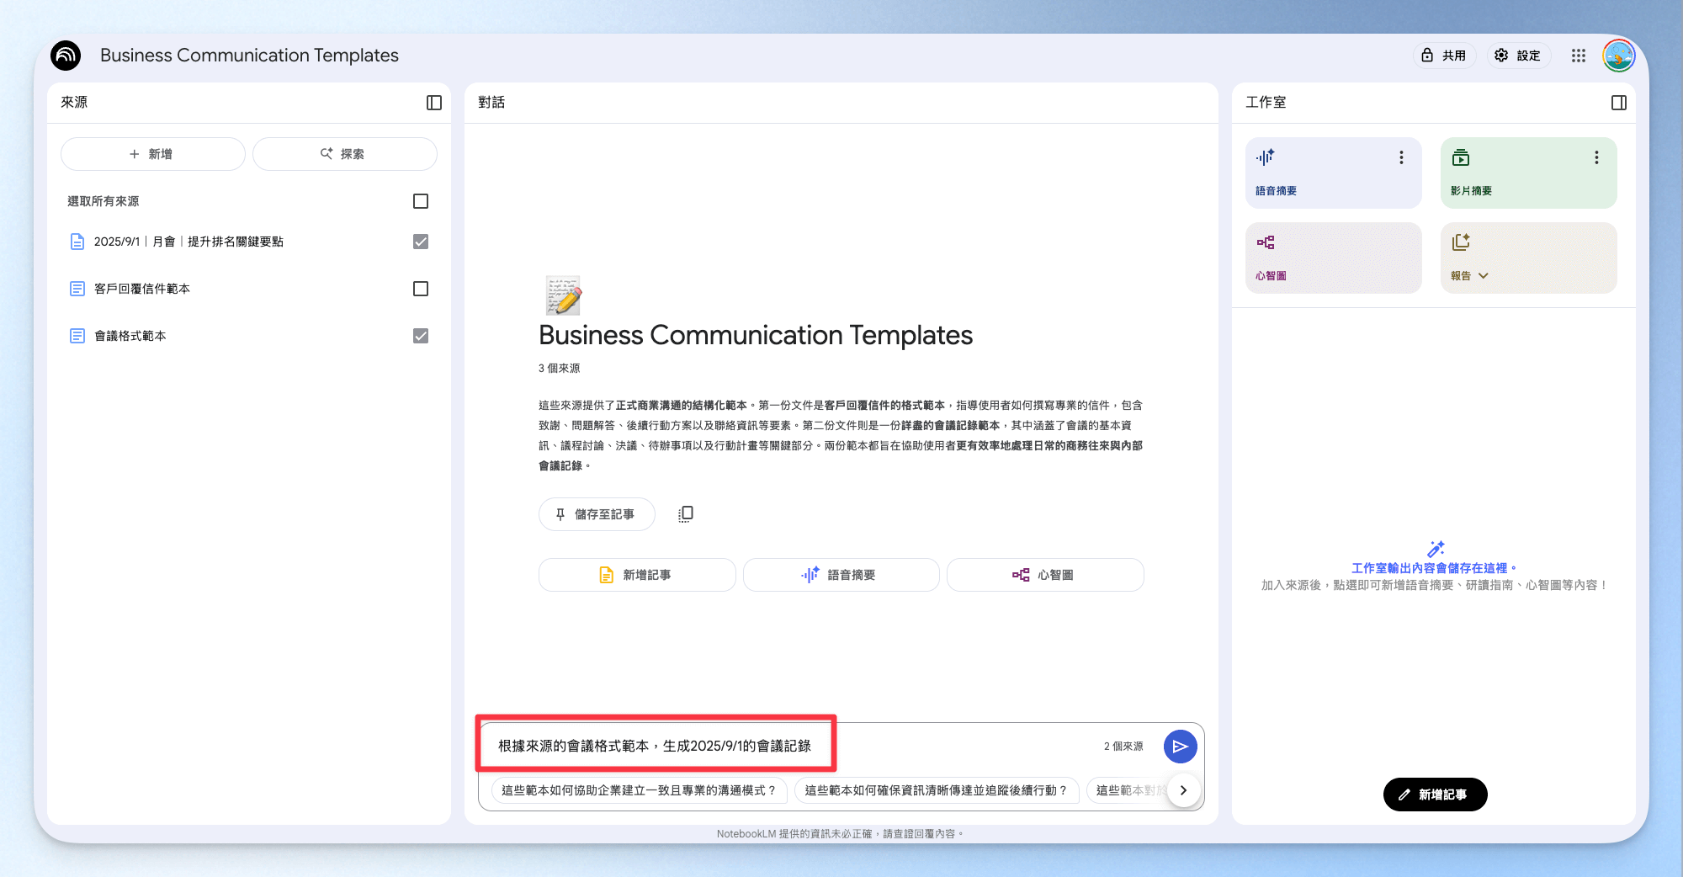The height and width of the screenshot is (877, 1683).
Task: Check the 選取所有來源 checkbox
Action: [421, 201]
